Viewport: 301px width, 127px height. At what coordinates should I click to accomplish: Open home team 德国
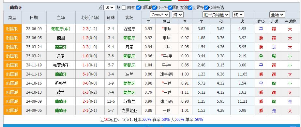(x=61, y=38)
